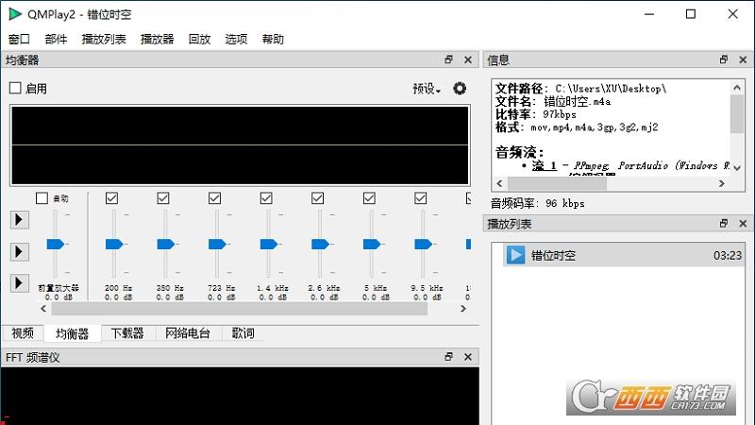Uncheck the 2.6 kHz band checkbox
This screenshot has height=425, width=755.
318,198
